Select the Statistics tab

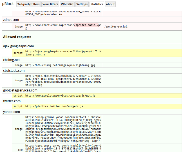point(97,4)
